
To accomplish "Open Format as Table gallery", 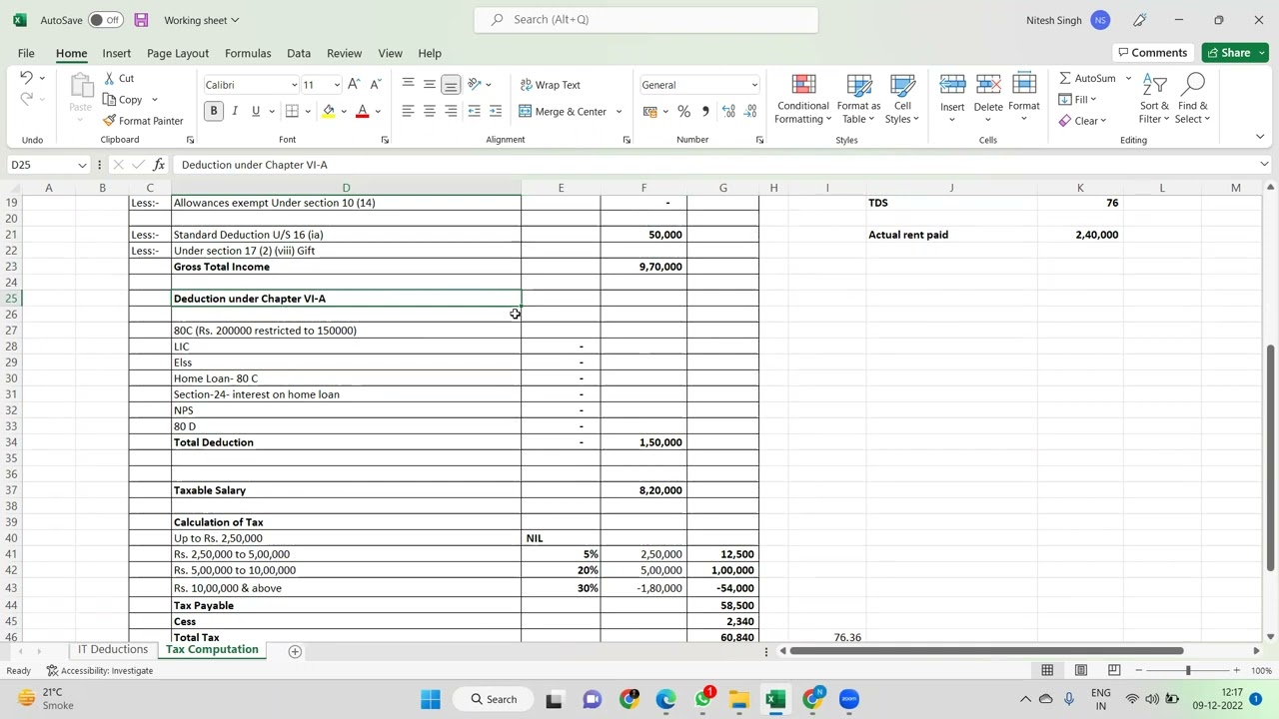I will tap(858, 99).
